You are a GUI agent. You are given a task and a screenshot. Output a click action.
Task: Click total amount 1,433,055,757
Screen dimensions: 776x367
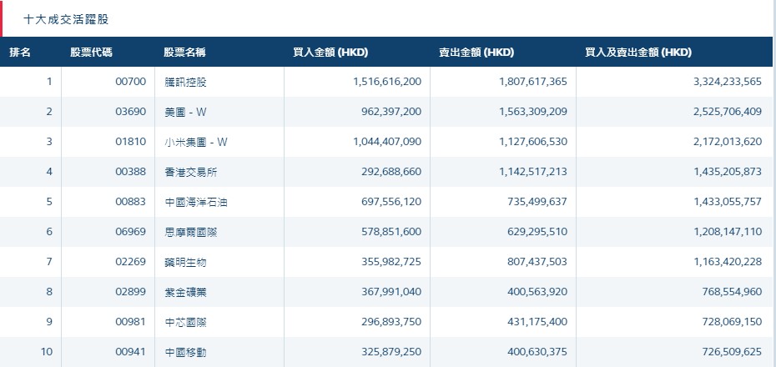point(728,202)
